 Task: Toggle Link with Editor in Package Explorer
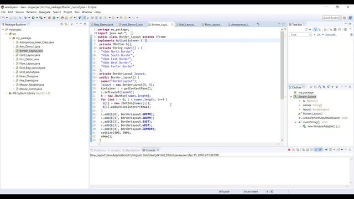[x=66, y=24]
